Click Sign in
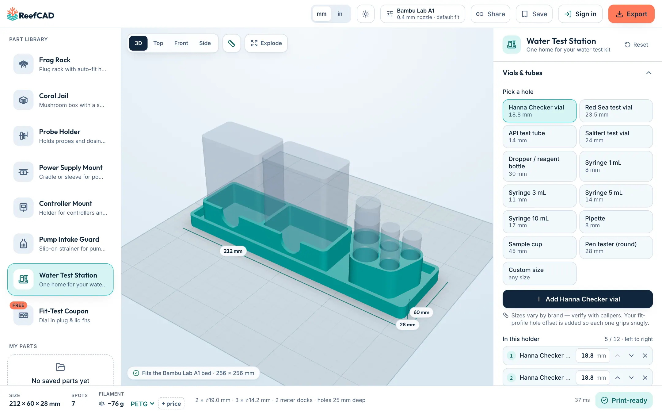The height and width of the screenshot is (414, 662). [x=580, y=14]
